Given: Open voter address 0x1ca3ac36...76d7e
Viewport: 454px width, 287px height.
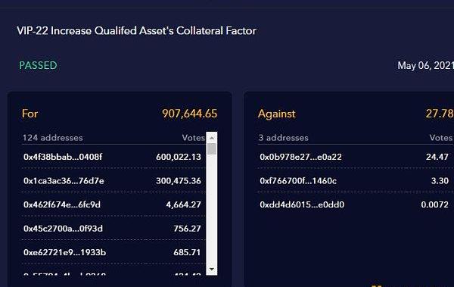Looking at the screenshot, I should click(x=64, y=181).
